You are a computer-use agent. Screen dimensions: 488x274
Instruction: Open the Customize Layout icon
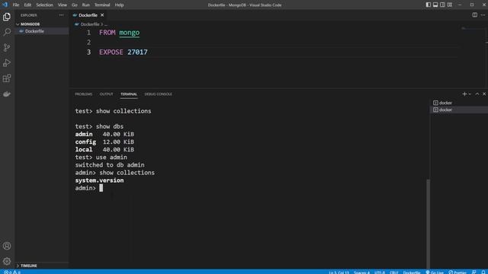click(450, 5)
